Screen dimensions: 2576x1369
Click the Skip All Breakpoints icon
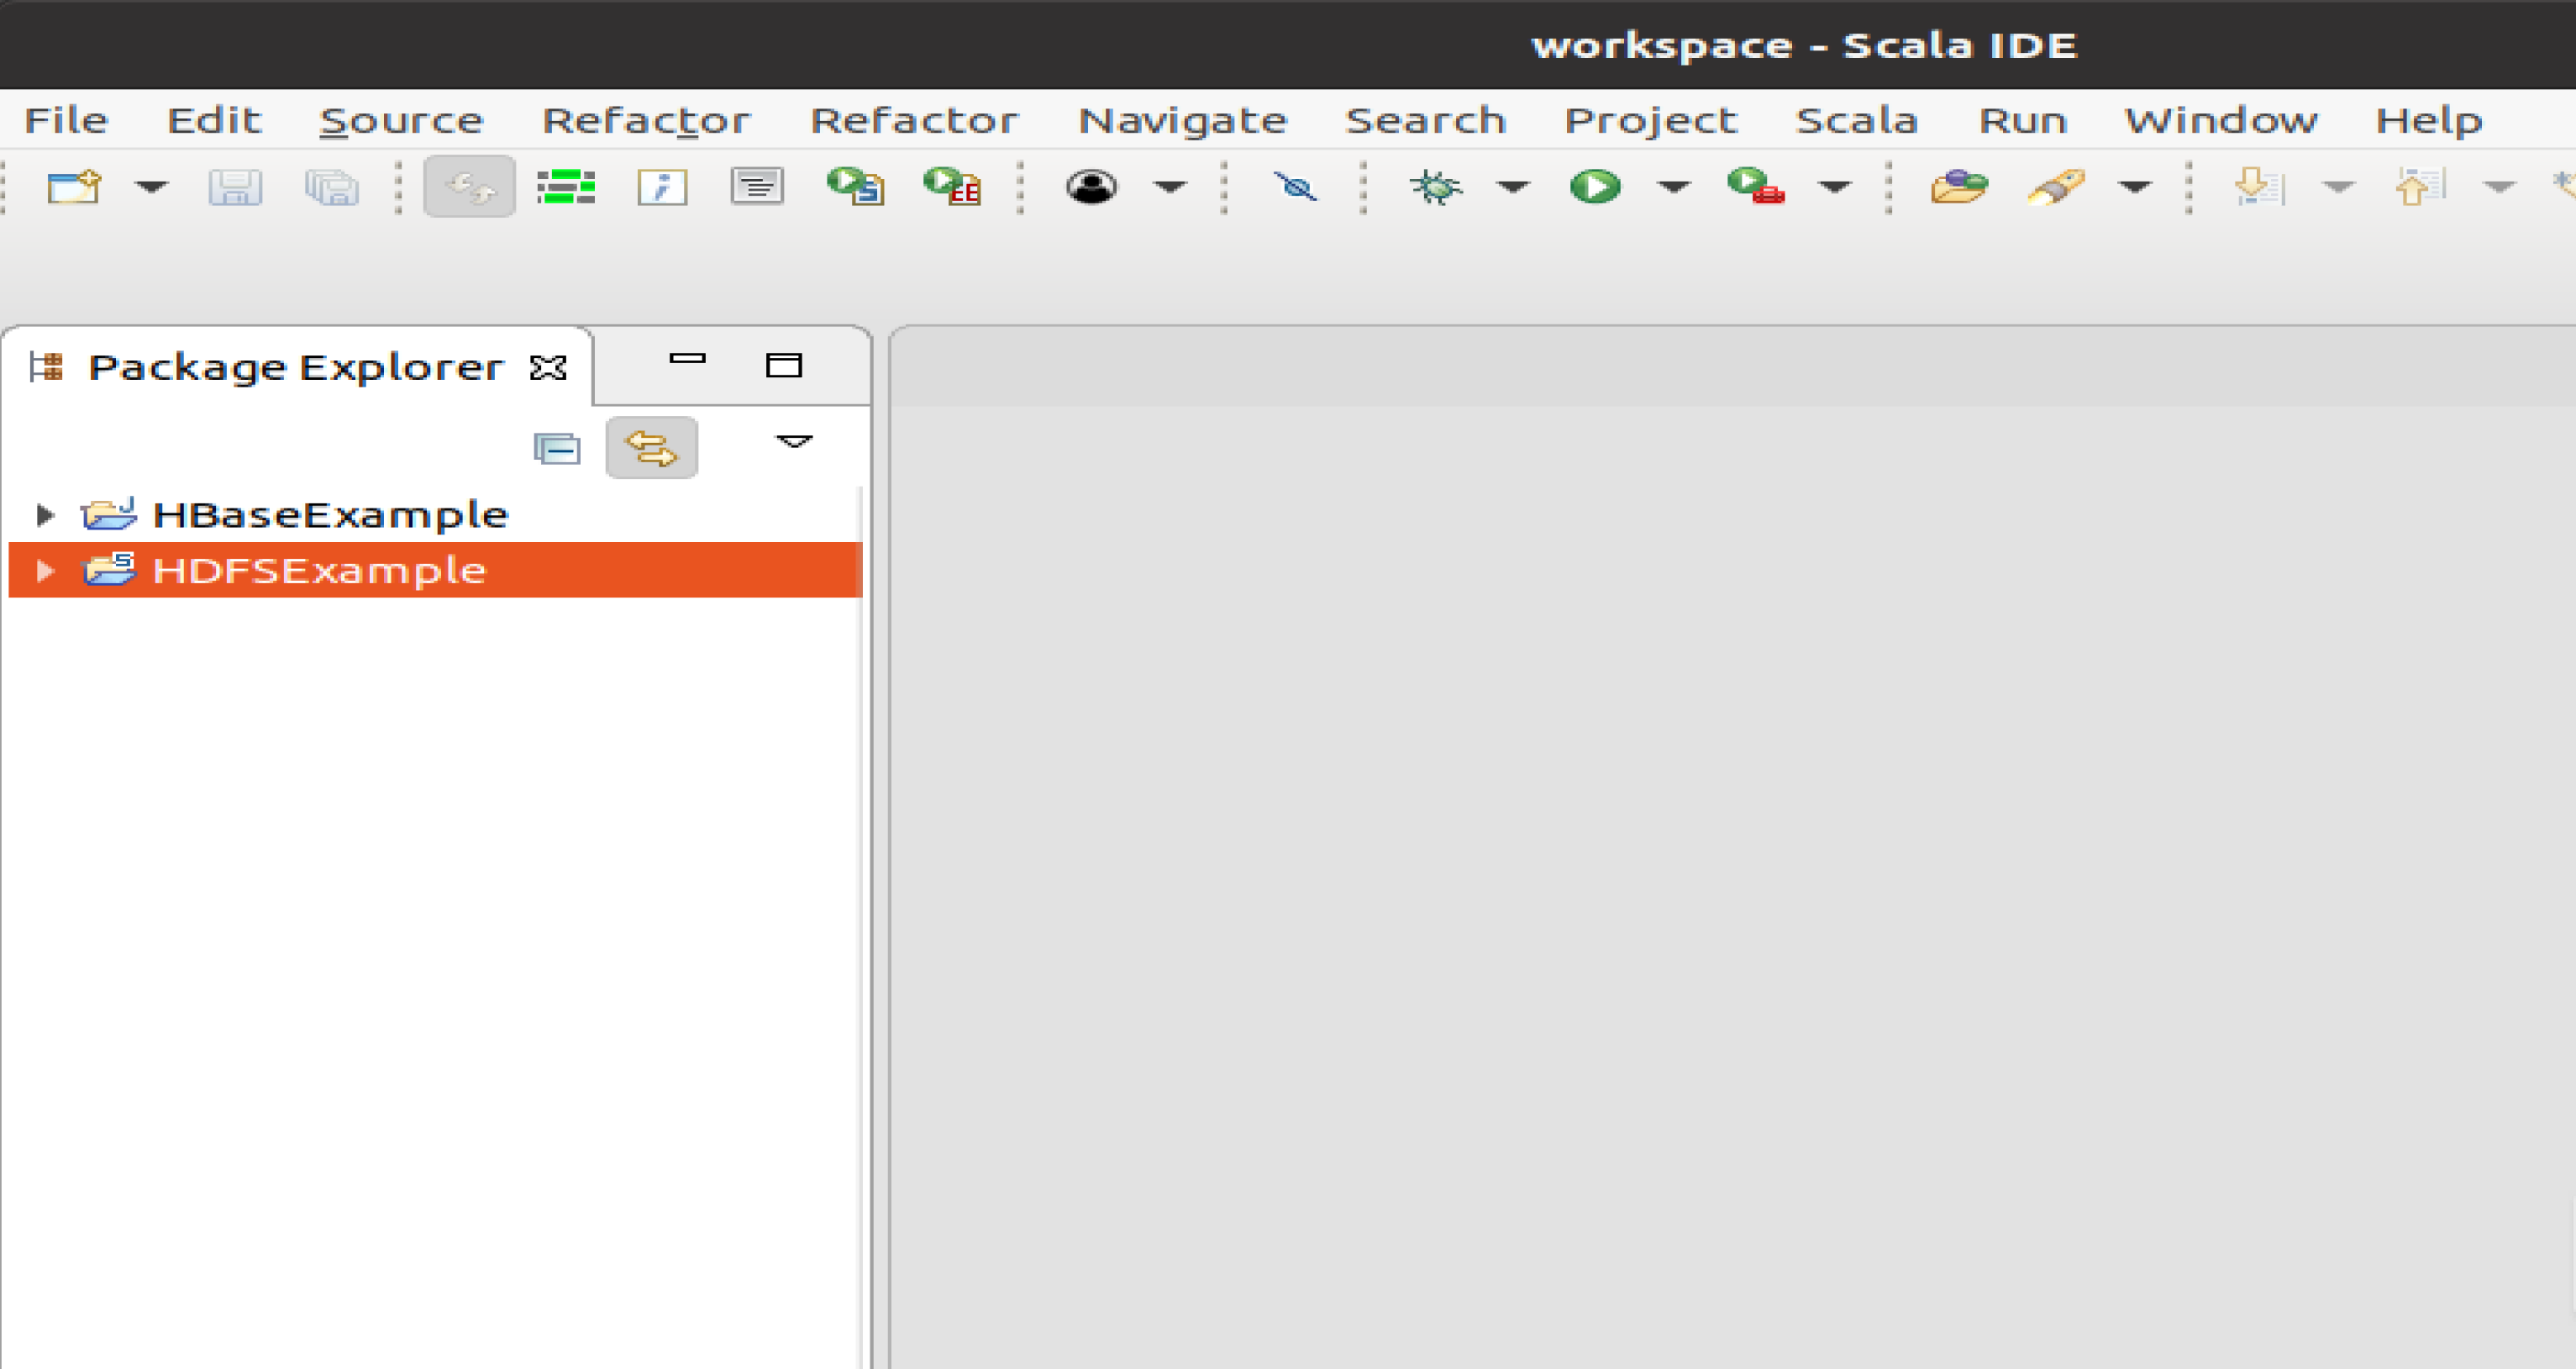(1295, 187)
